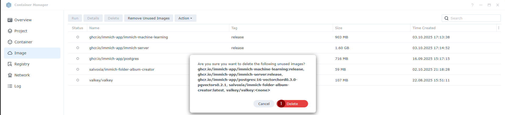The height and width of the screenshot is (115, 505).
Task: Select the Container cube icon
Action: [x=10, y=42]
